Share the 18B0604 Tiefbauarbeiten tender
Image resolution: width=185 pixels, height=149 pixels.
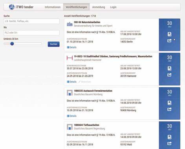[x=169, y=143]
